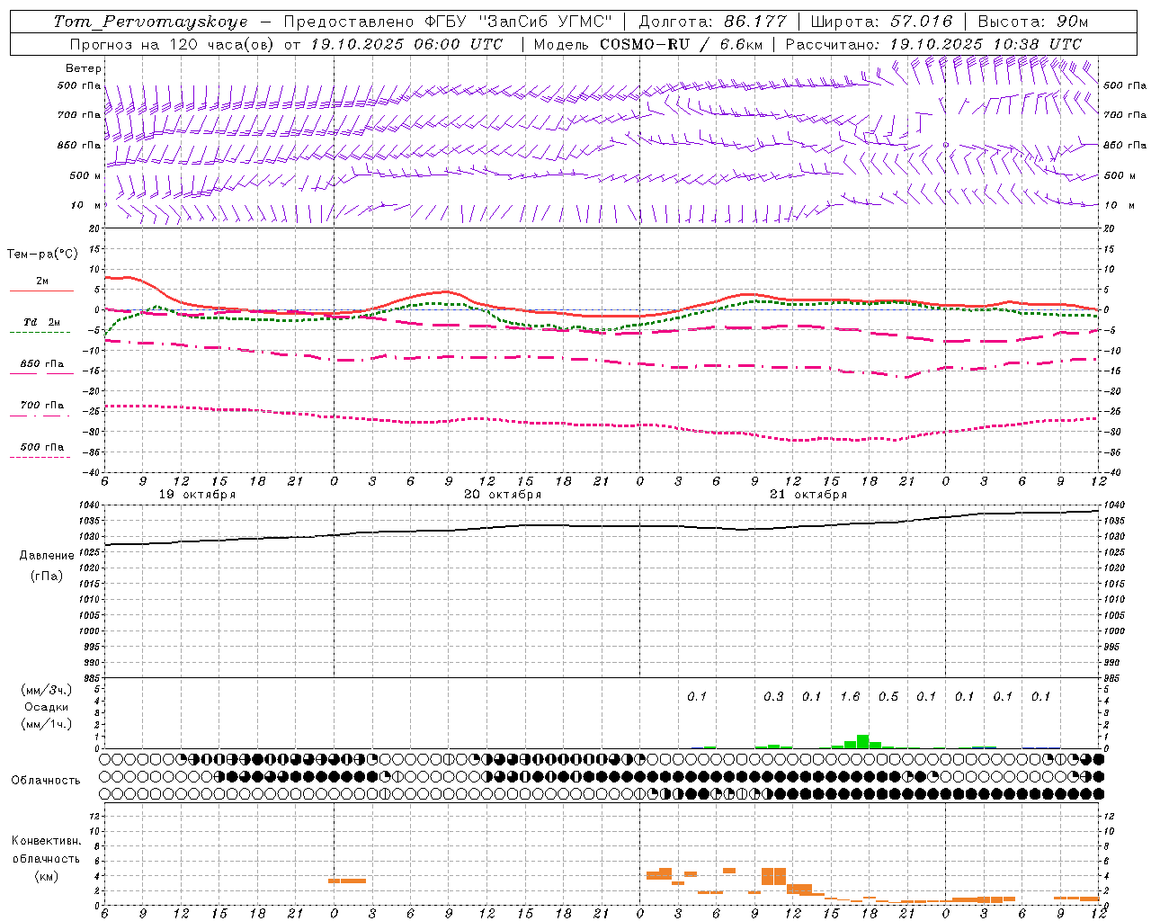Screen dimensions: 1151x921
Task: Click the precipitation value "0.3"
Action: [x=773, y=697]
